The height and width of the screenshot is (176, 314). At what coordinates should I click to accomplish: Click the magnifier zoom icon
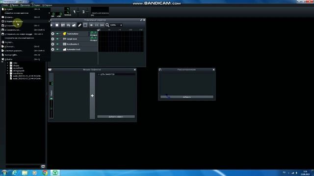(107, 25)
